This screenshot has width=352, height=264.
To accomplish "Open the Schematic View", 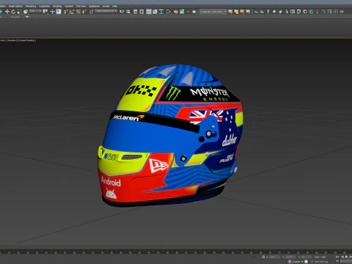I will pyautogui.click(x=161, y=12).
